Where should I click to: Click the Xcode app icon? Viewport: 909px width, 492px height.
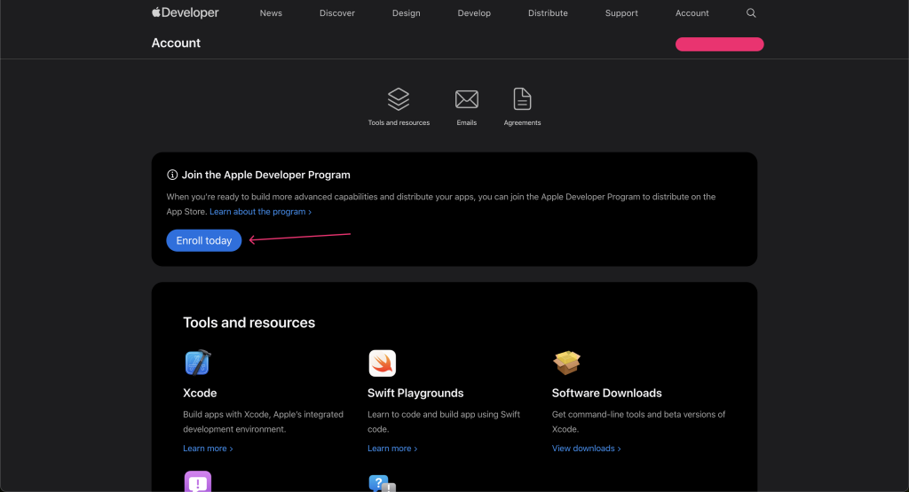(198, 363)
